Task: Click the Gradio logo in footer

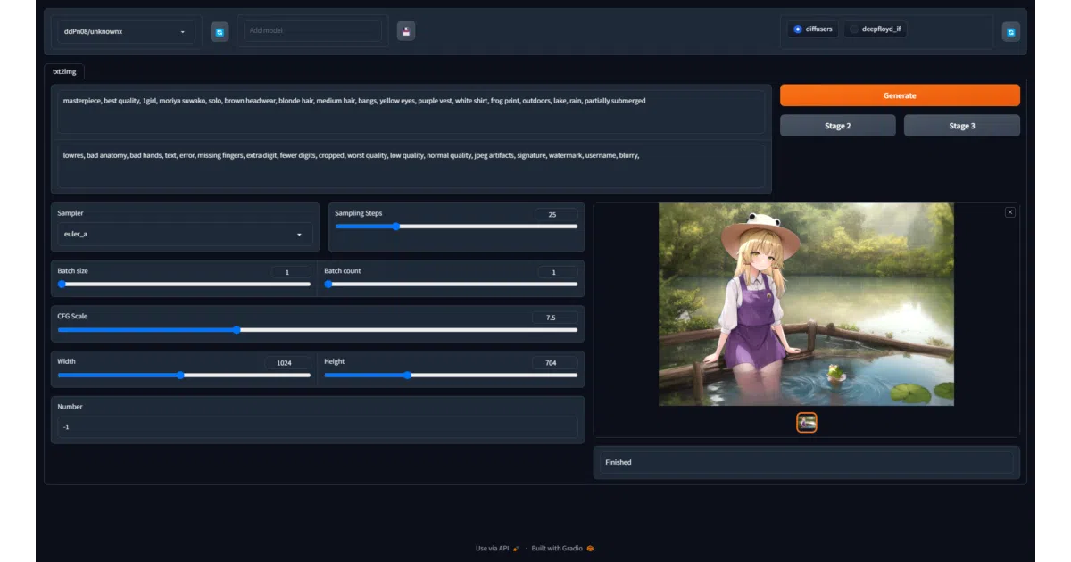Action: [x=590, y=548]
